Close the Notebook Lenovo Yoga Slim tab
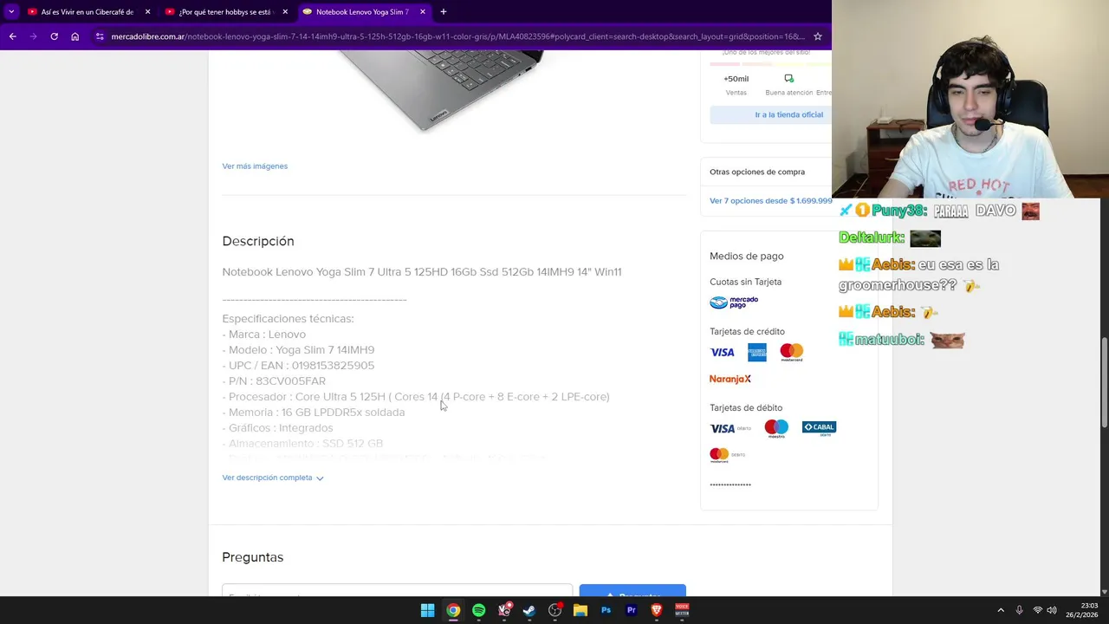The height and width of the screenshot is (624, 1109). [x=423, y=12]
